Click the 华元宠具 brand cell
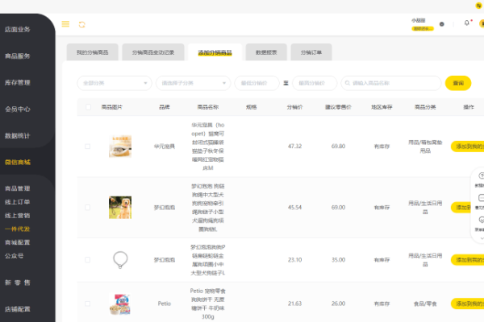Viewport: 484px width, 322px height. click(x=165, y=147)
